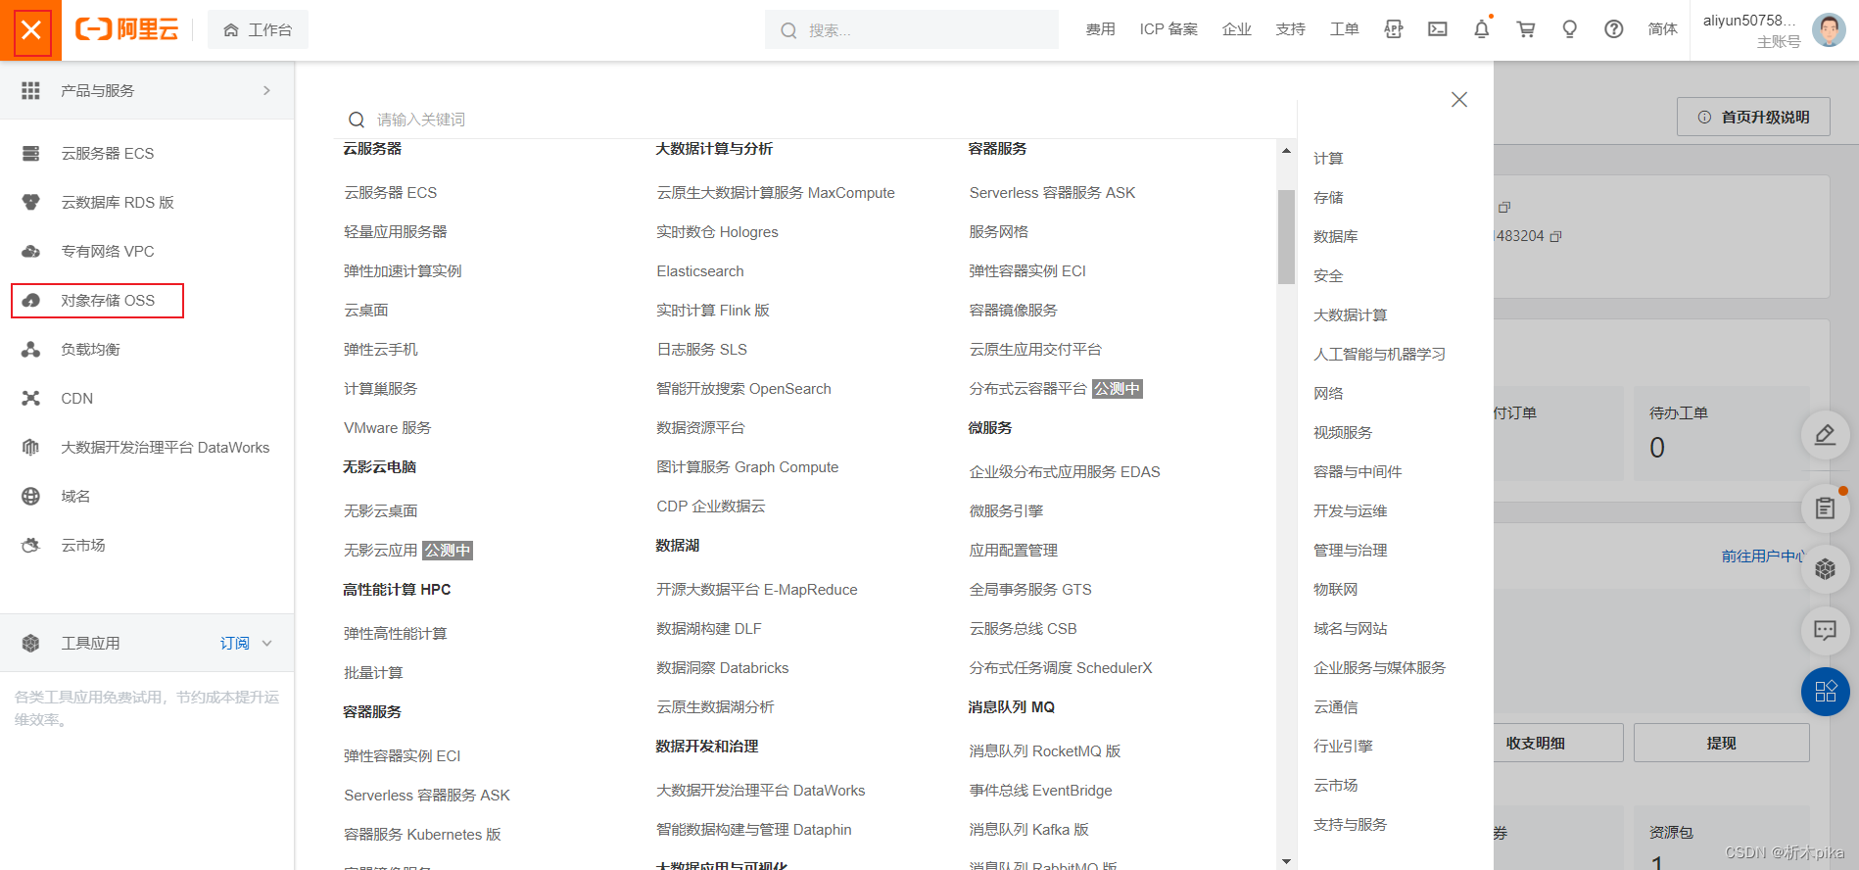Jump to 数据库 category
Screen dimensions: 1859x870
click(1335, 236)
